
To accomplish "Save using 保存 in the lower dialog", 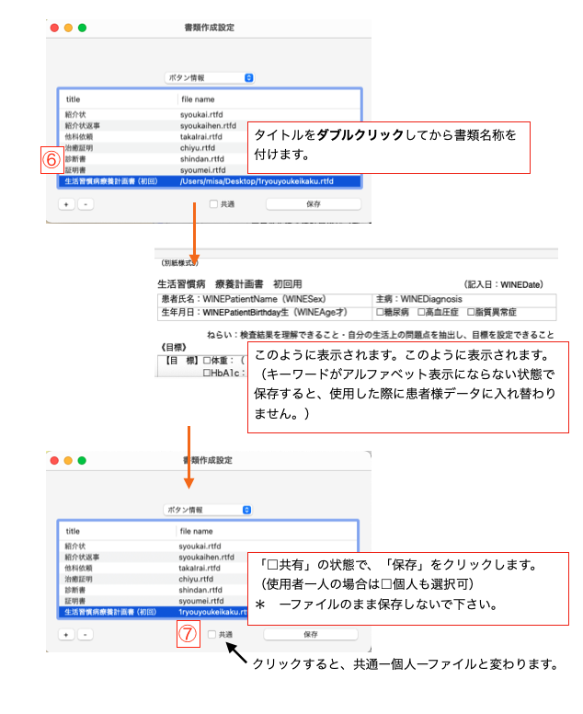I will 311,634.
